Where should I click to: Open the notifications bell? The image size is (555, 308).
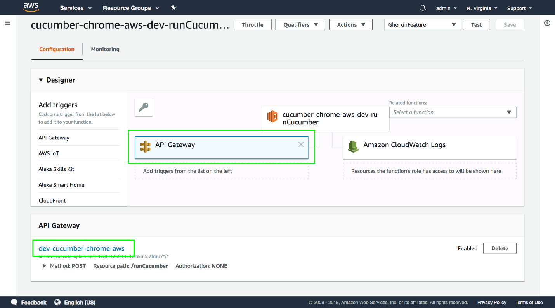(x=423, y=8)
